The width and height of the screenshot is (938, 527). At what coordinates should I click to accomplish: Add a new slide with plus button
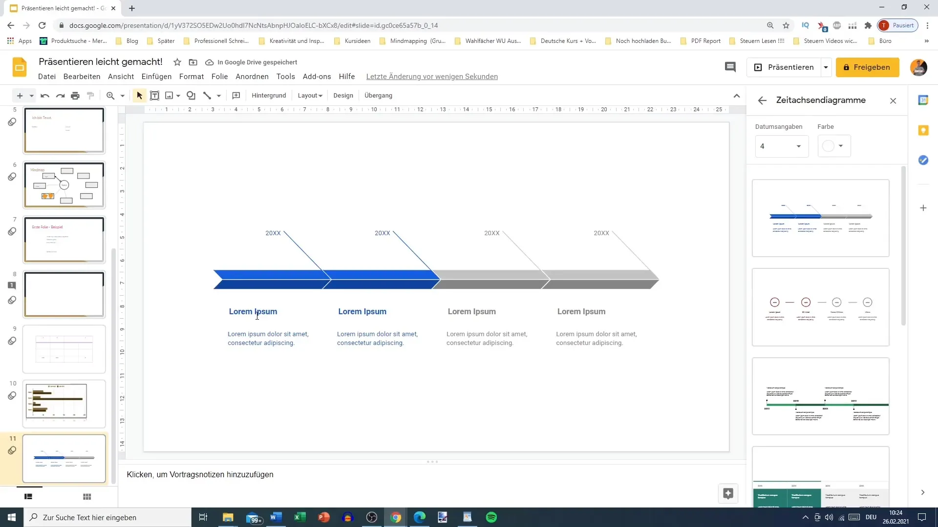tap(20, 96)
